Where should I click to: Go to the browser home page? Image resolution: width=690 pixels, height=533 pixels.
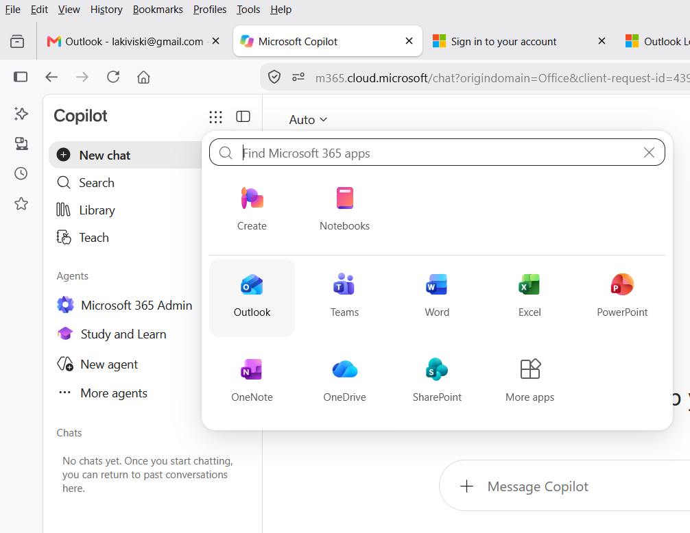[143, 77]
